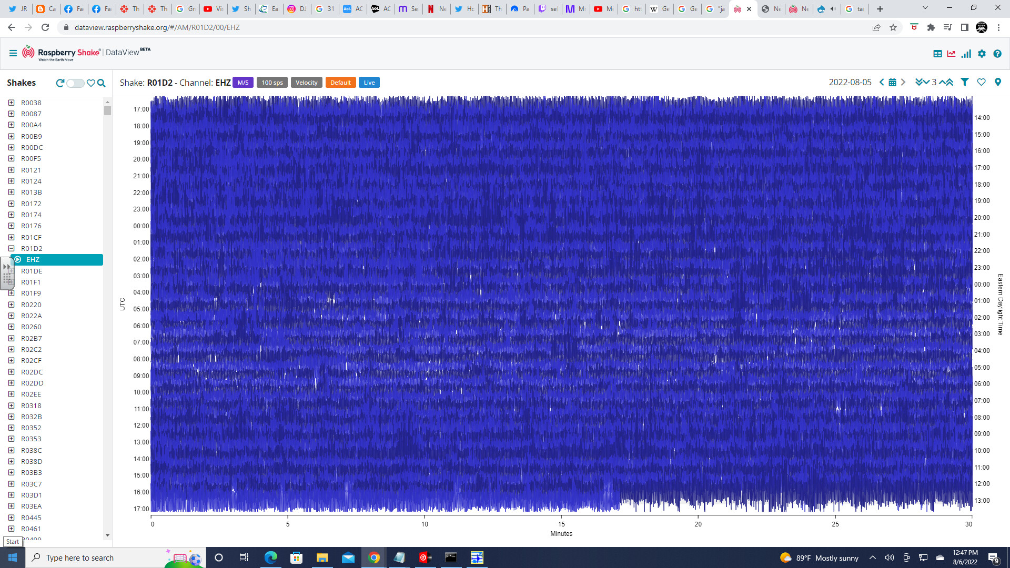Refresh the Shakes list

coord(60,83)
